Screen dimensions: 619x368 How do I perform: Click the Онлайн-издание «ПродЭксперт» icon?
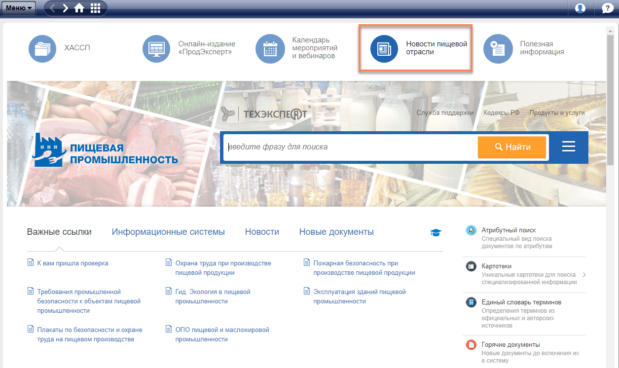[156, 48]
